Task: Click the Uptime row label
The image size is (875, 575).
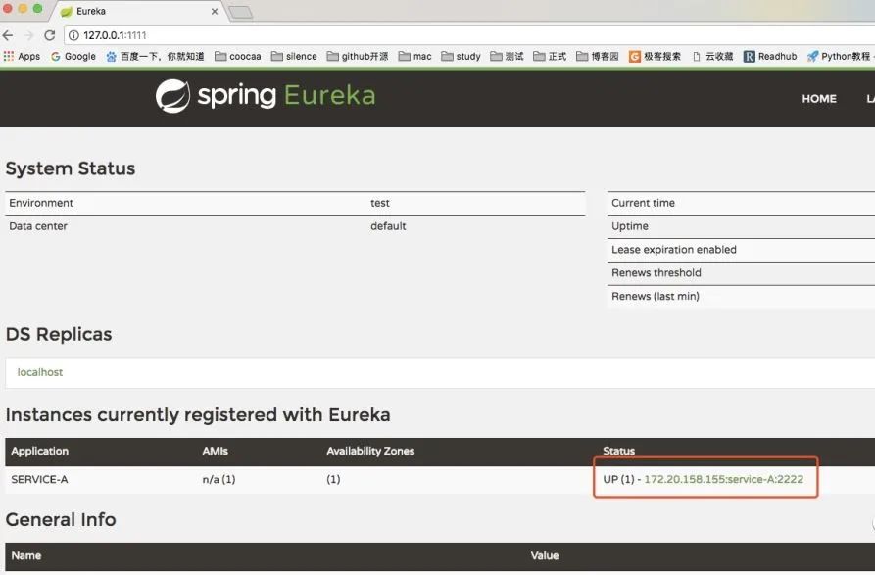Action: 630,226
